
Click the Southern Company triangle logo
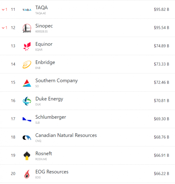(27, 83)
